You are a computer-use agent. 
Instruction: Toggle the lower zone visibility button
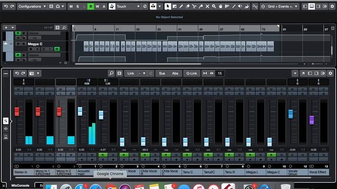pyautogui.click(x=311, y=6)
